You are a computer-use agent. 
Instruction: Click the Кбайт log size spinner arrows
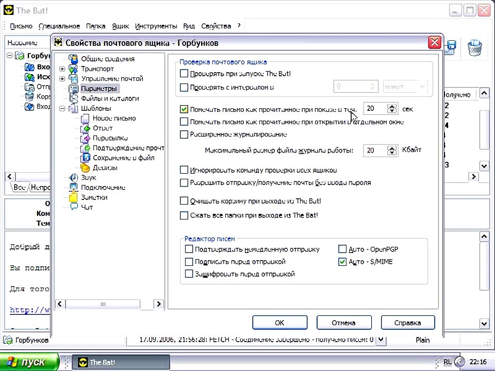tap(392, 150)
